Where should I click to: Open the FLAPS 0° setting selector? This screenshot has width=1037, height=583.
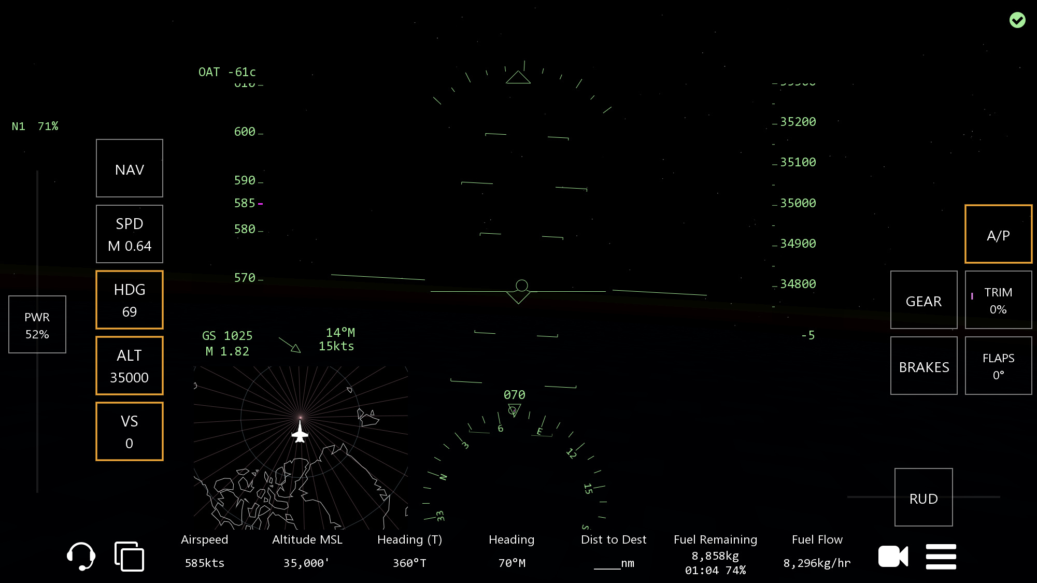tap(998, 365)
